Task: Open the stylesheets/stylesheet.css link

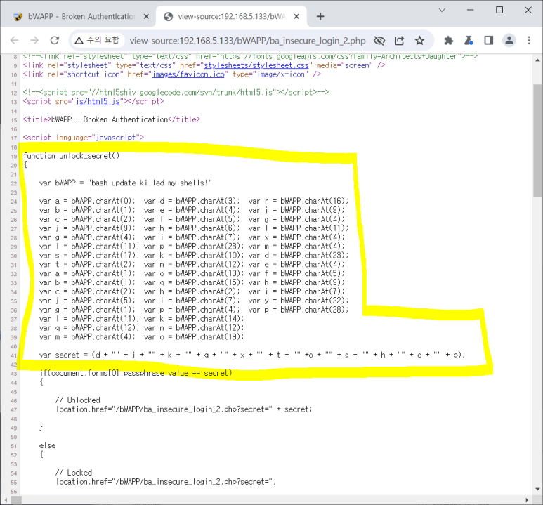Action: 256,65
